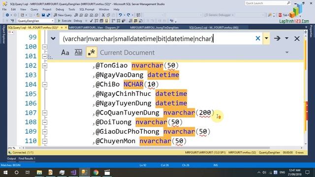
Task: Open the Find Results 1 tab
Action: (x=27, y=158)
